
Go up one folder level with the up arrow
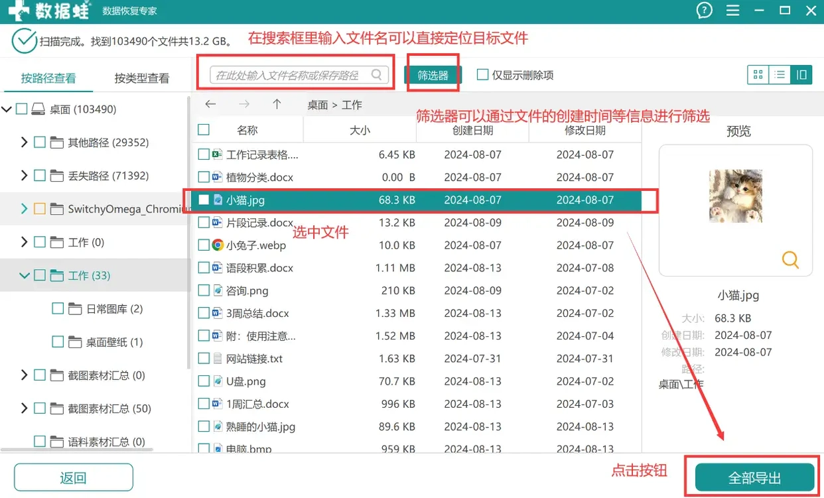click(277, 104)
